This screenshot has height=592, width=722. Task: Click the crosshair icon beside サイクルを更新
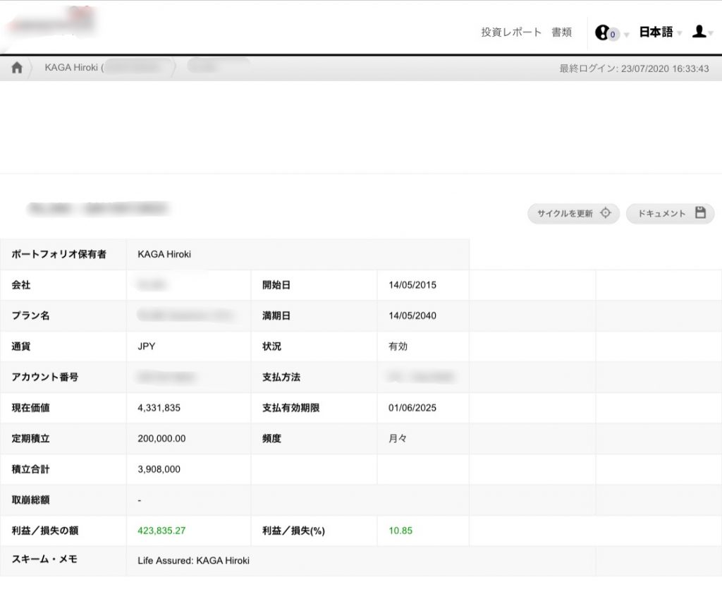(605, 213)
